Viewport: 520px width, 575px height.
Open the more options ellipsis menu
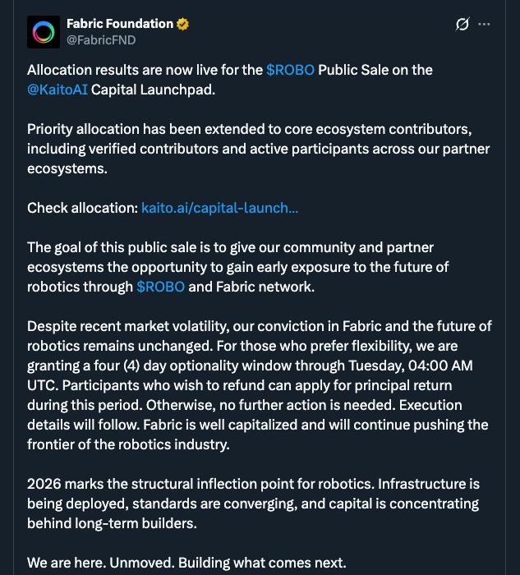484,24
